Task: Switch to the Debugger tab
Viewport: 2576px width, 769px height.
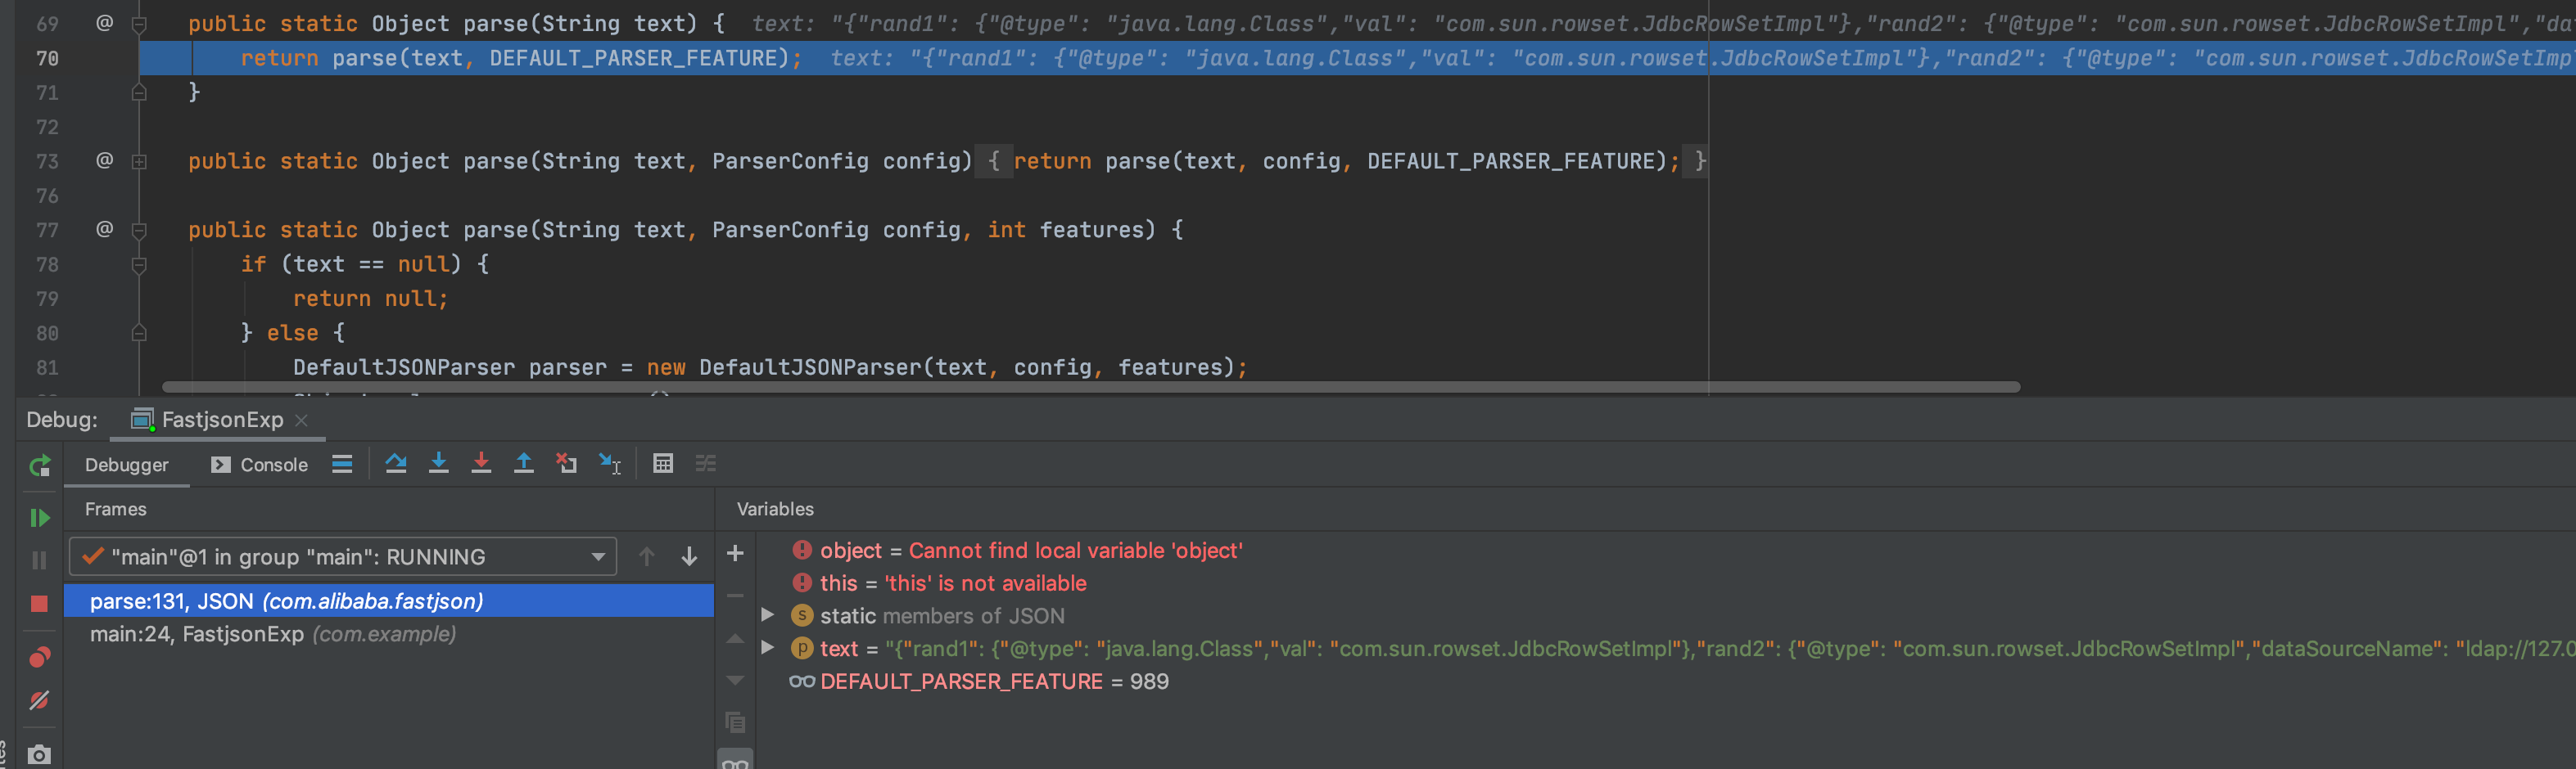Action: pos(127,465)
